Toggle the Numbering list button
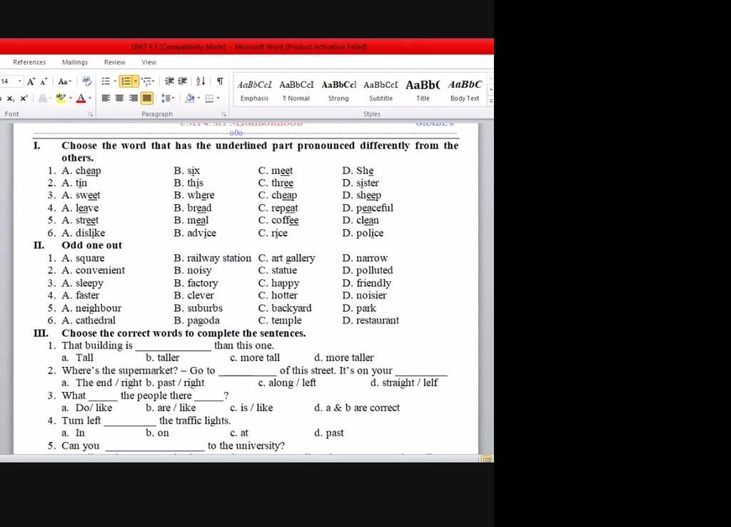This screenshot has height=527, width=731. click(126, 81)
